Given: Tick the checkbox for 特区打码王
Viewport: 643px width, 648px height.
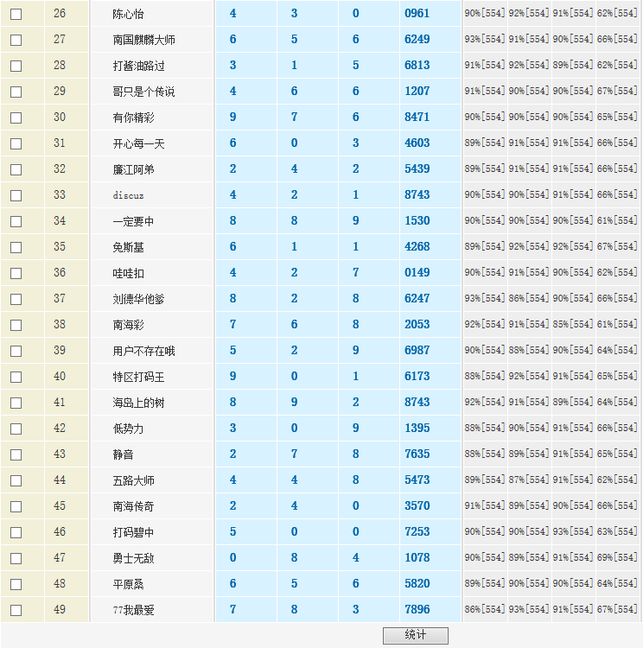Looking at the screenshot, I should coord(16,377).
